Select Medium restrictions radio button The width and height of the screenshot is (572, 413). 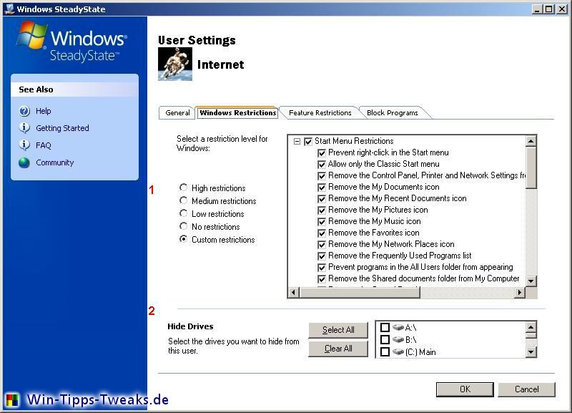(x=184, y=200)
